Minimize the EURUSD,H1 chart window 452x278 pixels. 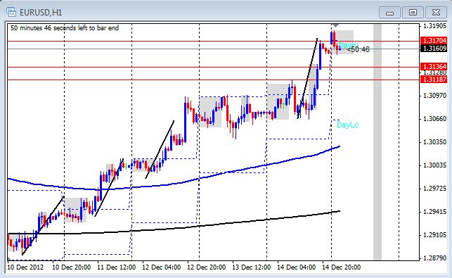click(389, 13)
